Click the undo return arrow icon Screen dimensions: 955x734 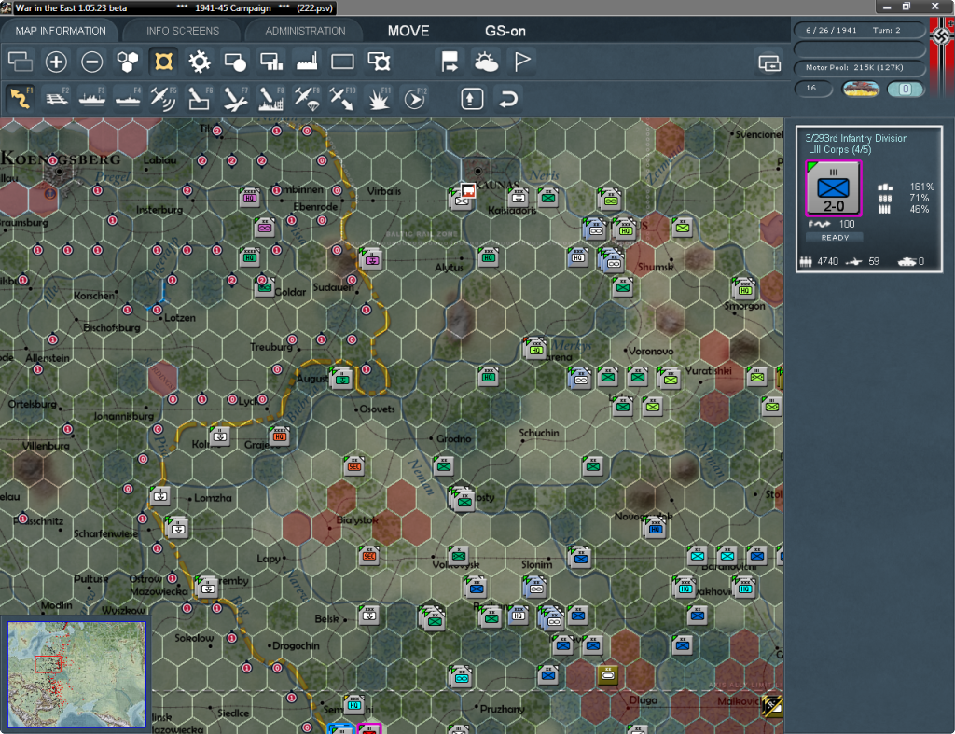(508, 99)
